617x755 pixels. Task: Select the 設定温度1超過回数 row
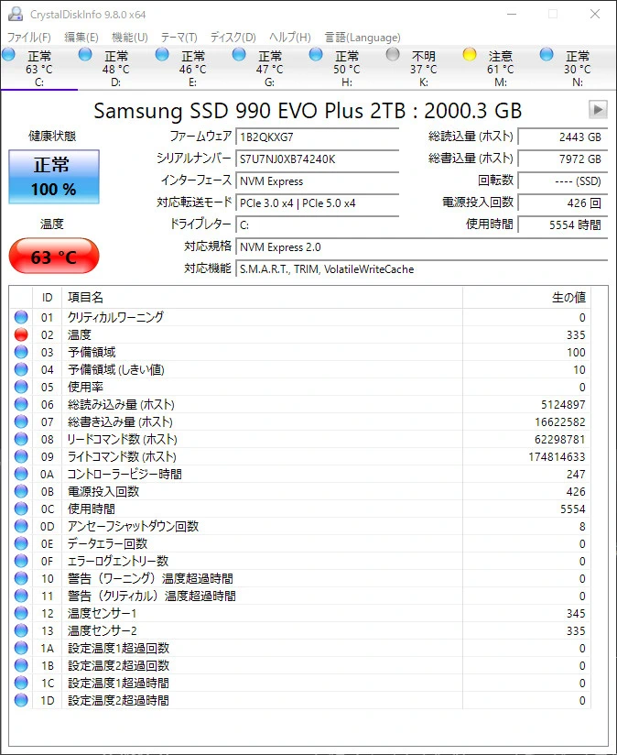[x=300, y=648]
